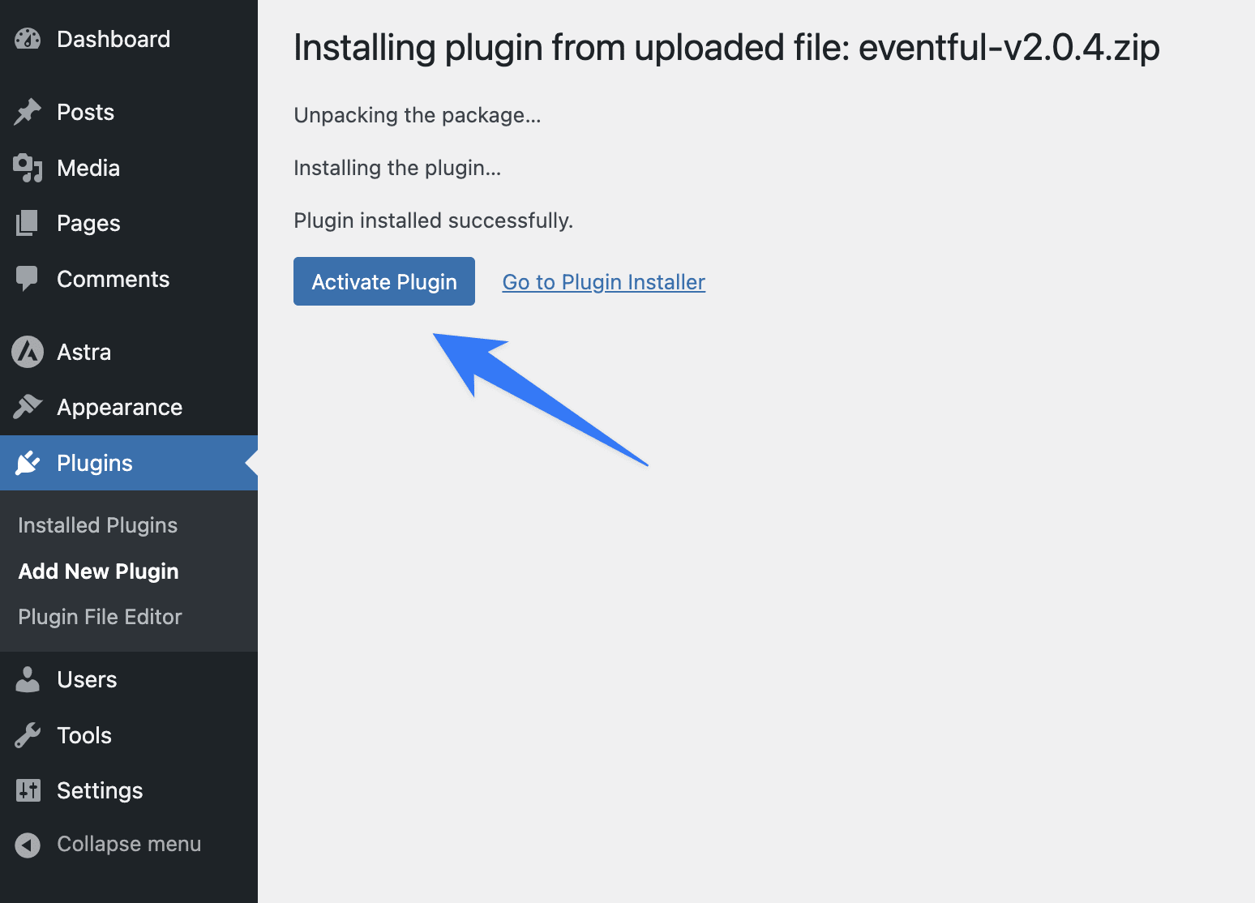Click the Dashboard gauge icon
1255x903 pixels.
coord(28,39)
